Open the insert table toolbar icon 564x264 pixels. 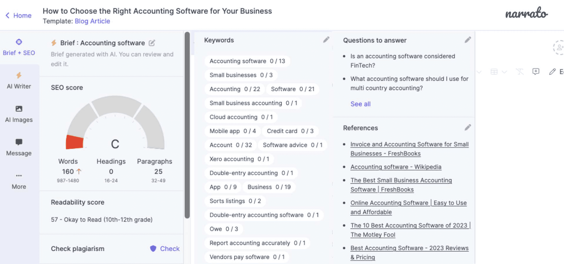point(494,72)
